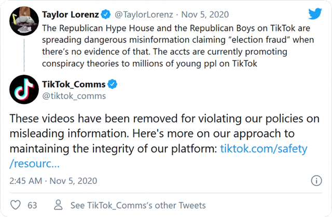Click the TikTok_Comms verified badge

coord(112,84)
